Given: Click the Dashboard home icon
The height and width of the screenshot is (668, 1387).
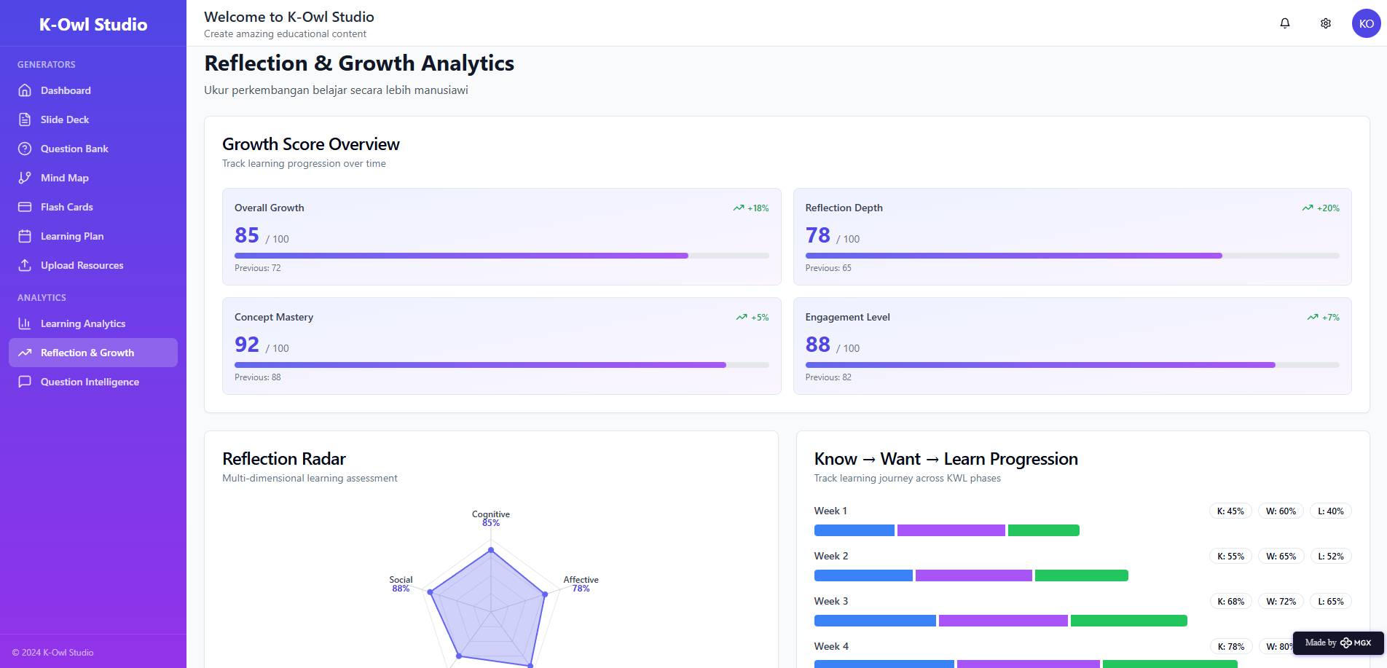Looking at the screenshot, I should pyautogui.click(x=25, y=90).
